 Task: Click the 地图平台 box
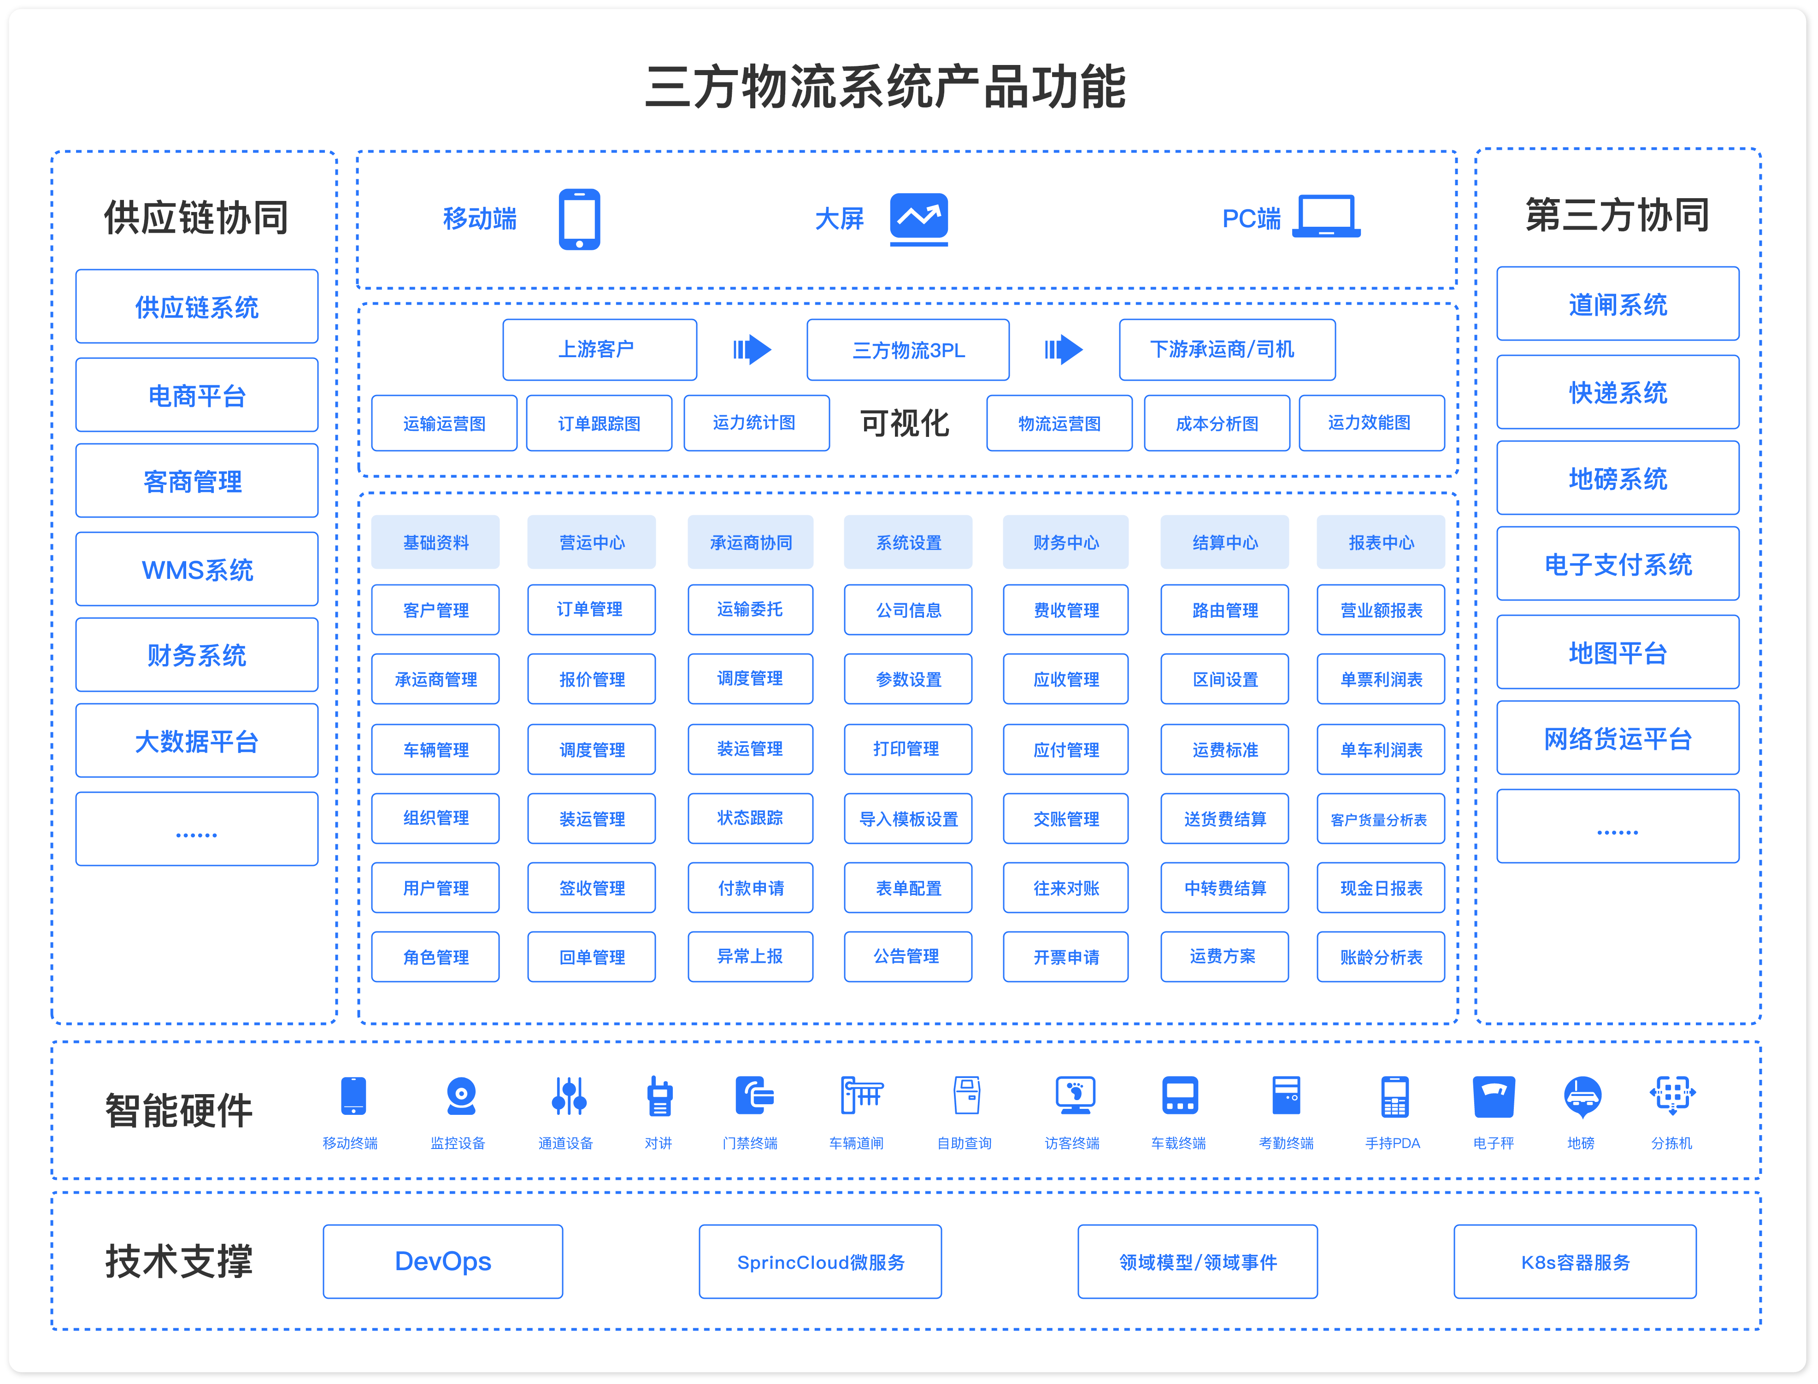click(x=1618, y=653)
